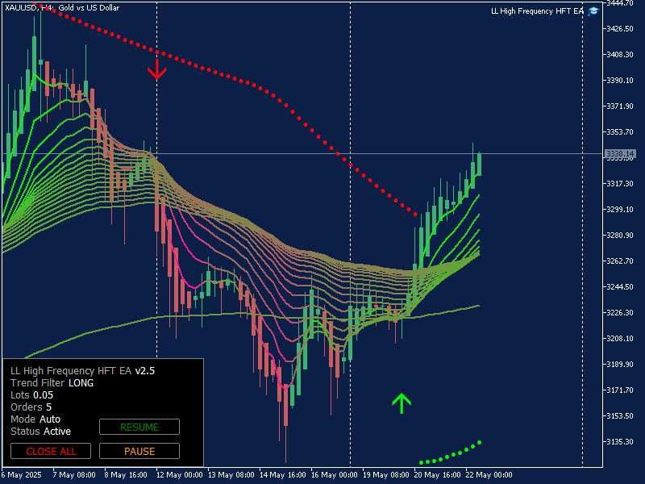
Task: Click the green up arrow signal
Action: coord(402,403)
